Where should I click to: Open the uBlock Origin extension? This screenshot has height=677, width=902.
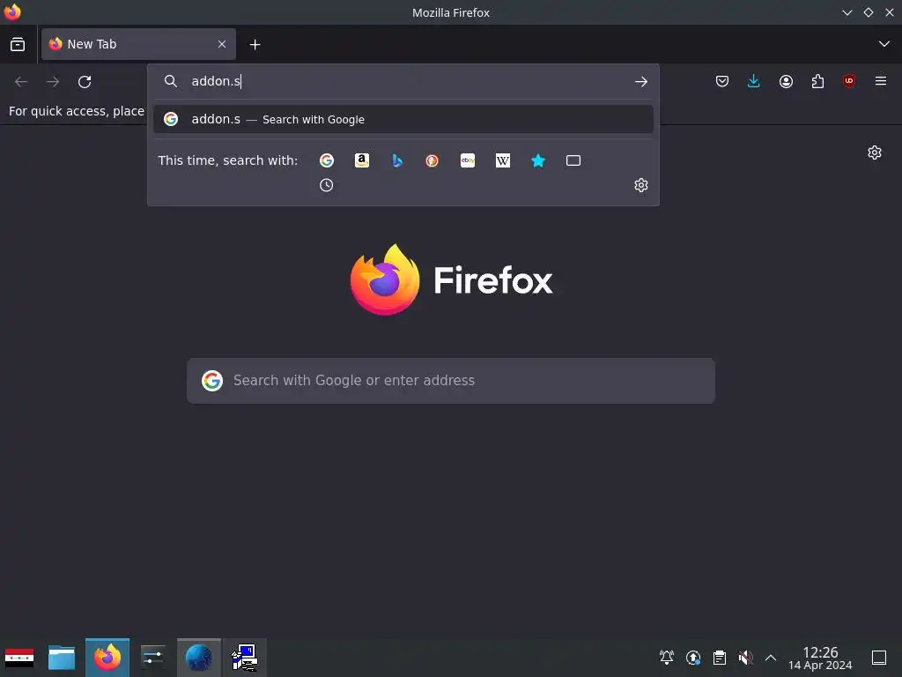[x=849, y=82]
